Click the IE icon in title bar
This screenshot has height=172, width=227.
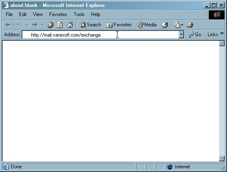coord(5,5)
